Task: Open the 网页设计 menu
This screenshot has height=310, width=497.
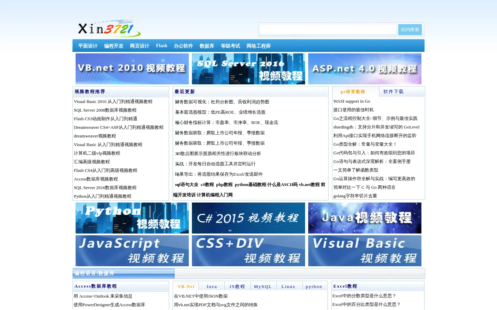Action: click(x=139, y=46)
